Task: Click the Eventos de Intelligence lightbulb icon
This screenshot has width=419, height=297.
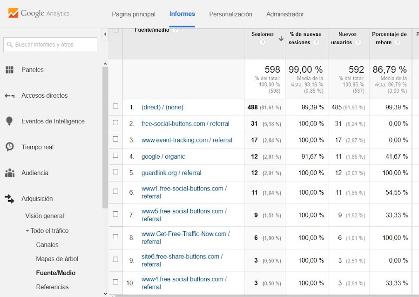Action: click(9, 121)
